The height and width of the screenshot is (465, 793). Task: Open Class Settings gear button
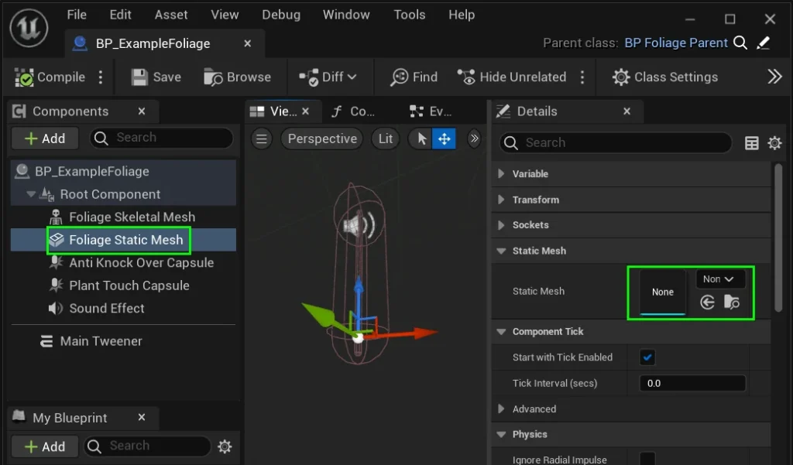click(621, 77)
